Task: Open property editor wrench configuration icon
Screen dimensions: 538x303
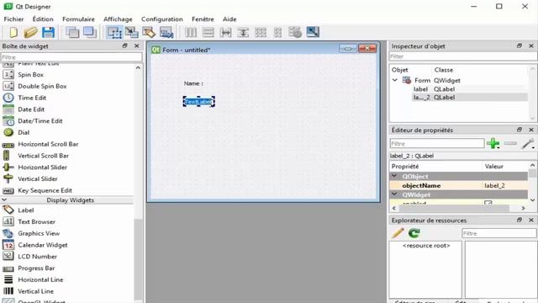Action: coord(528,143)
